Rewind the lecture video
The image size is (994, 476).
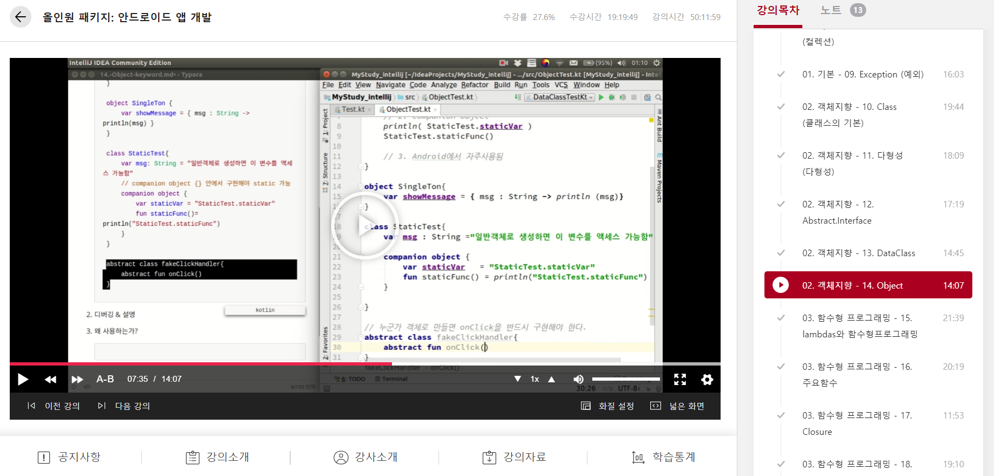pyautogui.click(x=50, y=379)
